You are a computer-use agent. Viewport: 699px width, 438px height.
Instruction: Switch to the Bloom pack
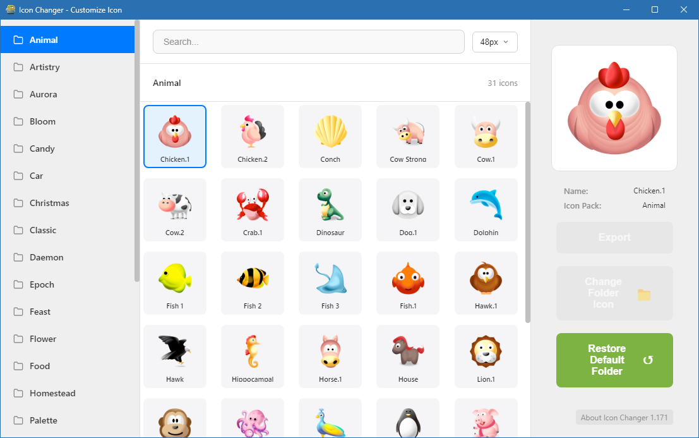click(x=68, y=121)
